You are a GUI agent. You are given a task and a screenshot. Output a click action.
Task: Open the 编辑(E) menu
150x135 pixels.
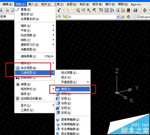click(7, 4)
